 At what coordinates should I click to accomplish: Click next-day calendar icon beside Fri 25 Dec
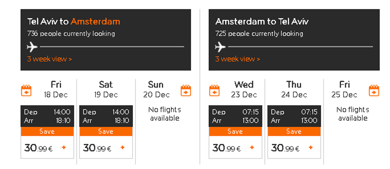(x=374, y=90)
